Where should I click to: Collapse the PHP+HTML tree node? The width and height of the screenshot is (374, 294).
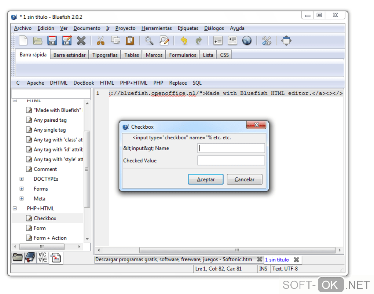[15, 208]
